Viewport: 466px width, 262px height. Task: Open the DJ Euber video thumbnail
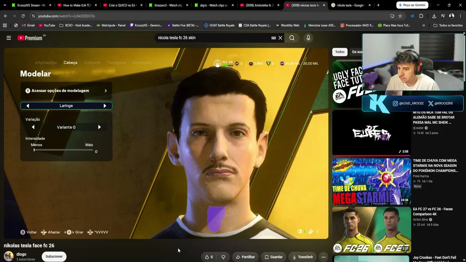point(371,133)
